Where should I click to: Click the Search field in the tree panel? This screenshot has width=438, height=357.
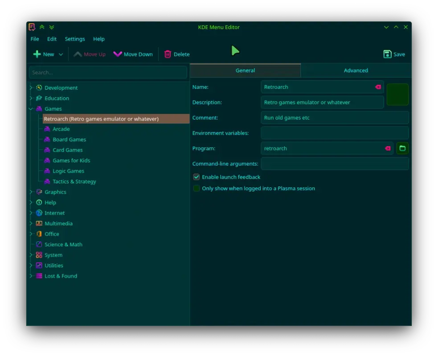(108, 72)
